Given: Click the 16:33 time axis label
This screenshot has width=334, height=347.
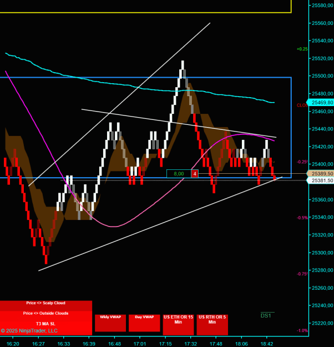Looking at the screenshot, I should [x=64, y=344].
